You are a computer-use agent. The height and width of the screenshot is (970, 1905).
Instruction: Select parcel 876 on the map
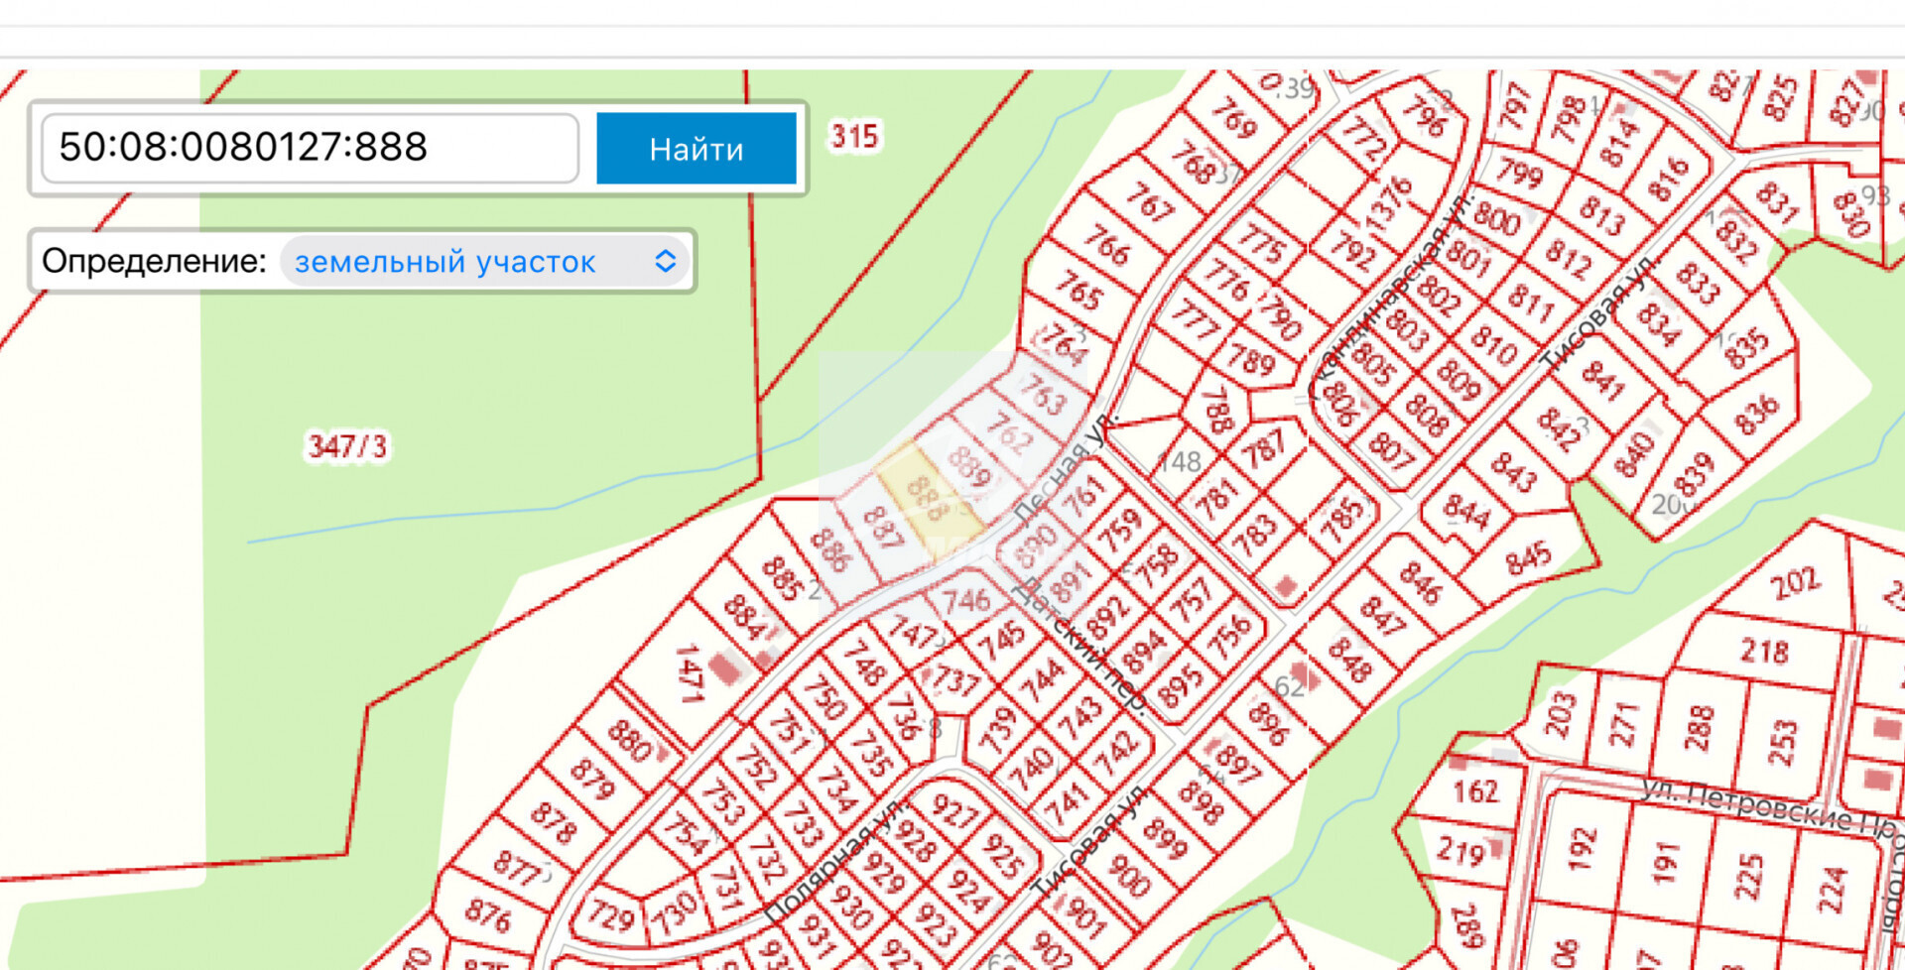tap(487, 913)
